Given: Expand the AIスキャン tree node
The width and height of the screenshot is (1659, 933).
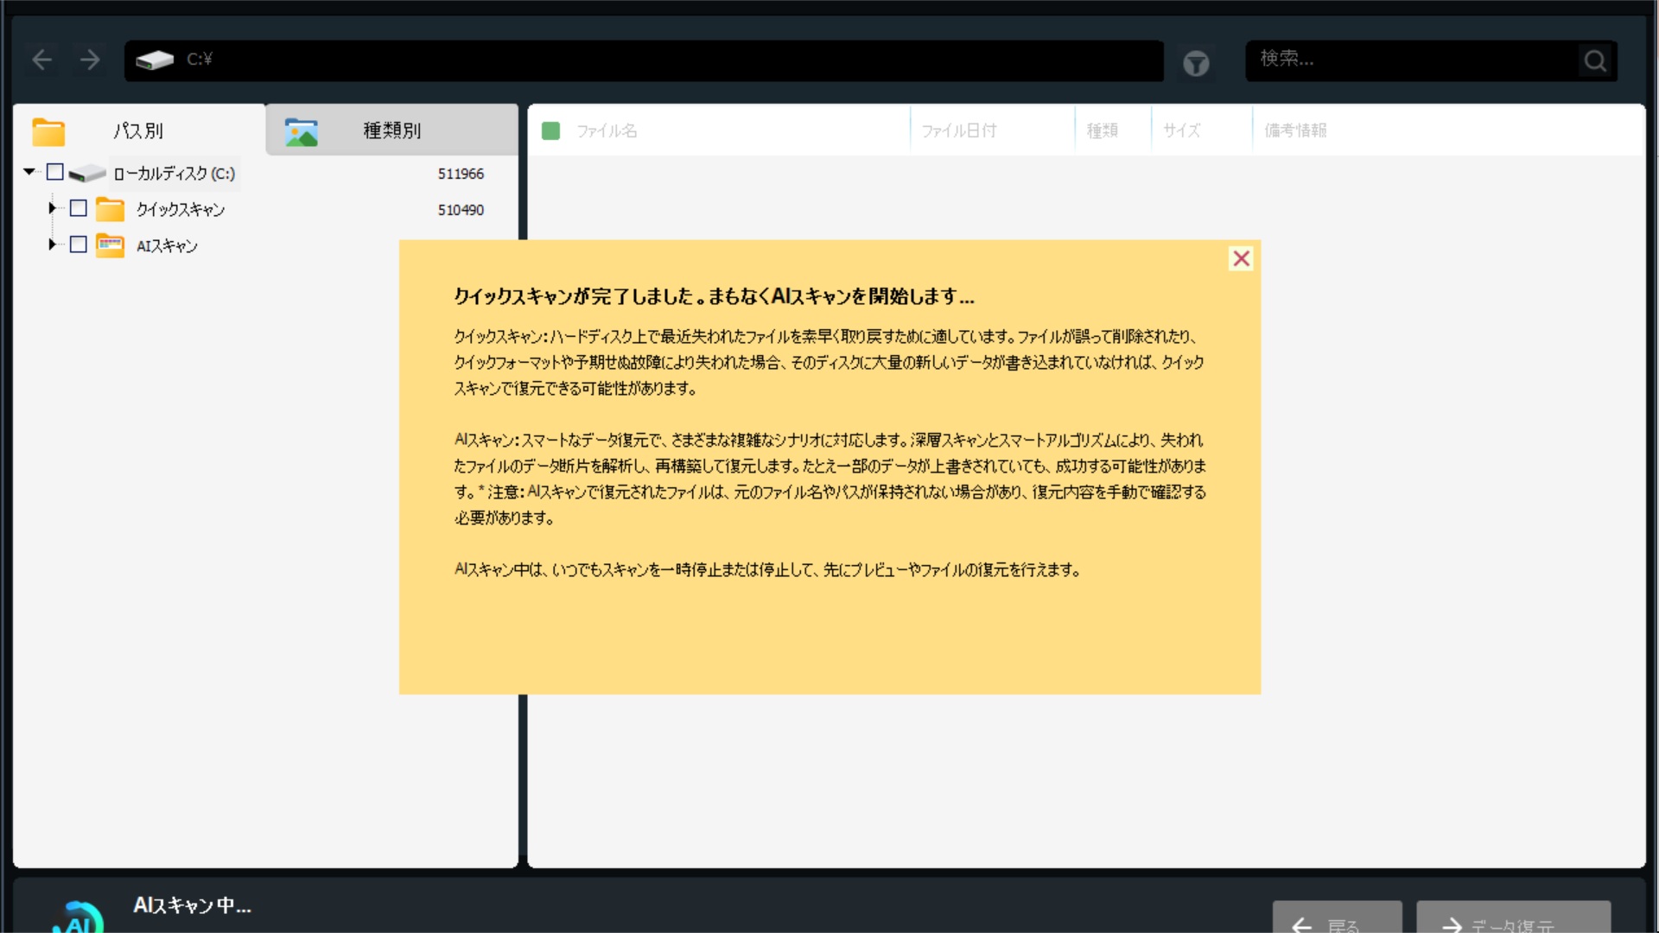Looking at the screenshot, I should click(52, 244).
